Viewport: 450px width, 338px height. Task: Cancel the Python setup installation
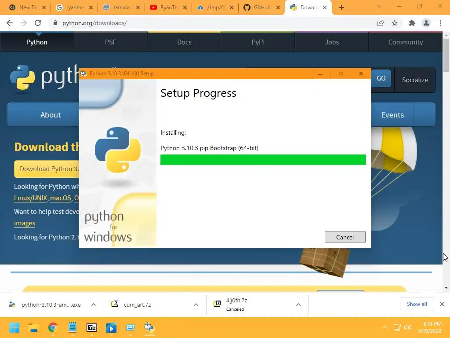point(345,237)
